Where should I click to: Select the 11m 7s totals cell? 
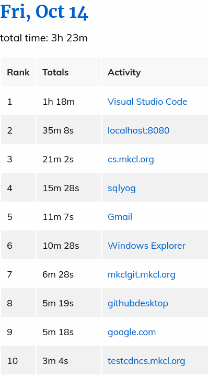[69, 216]
